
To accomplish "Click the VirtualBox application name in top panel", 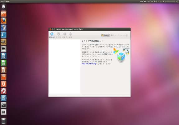I will pos(5,1).
